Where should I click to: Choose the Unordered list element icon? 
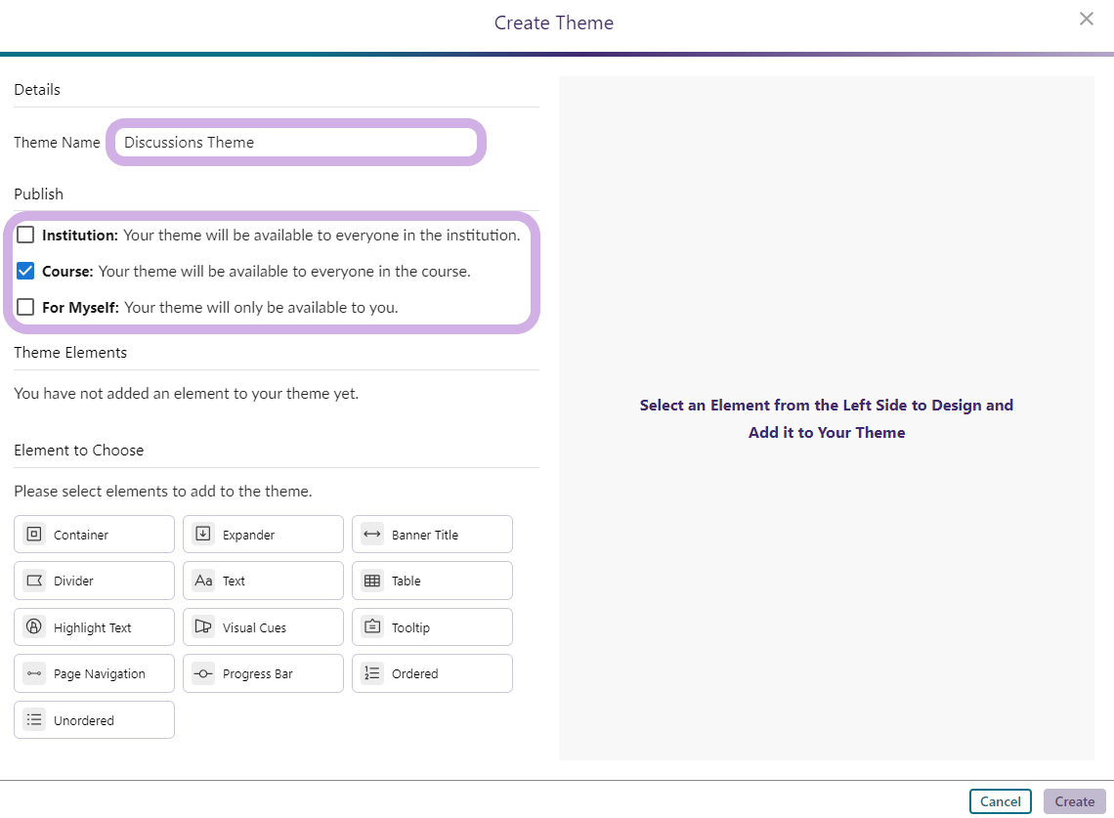tap(34, 720)
